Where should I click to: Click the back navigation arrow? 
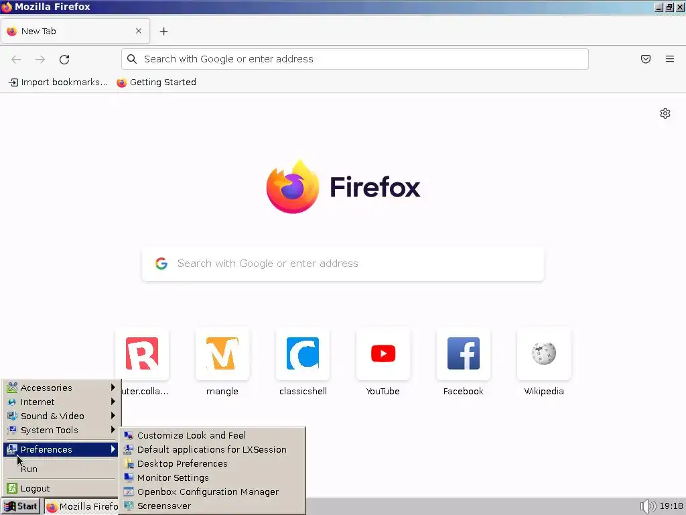(16, 59)
